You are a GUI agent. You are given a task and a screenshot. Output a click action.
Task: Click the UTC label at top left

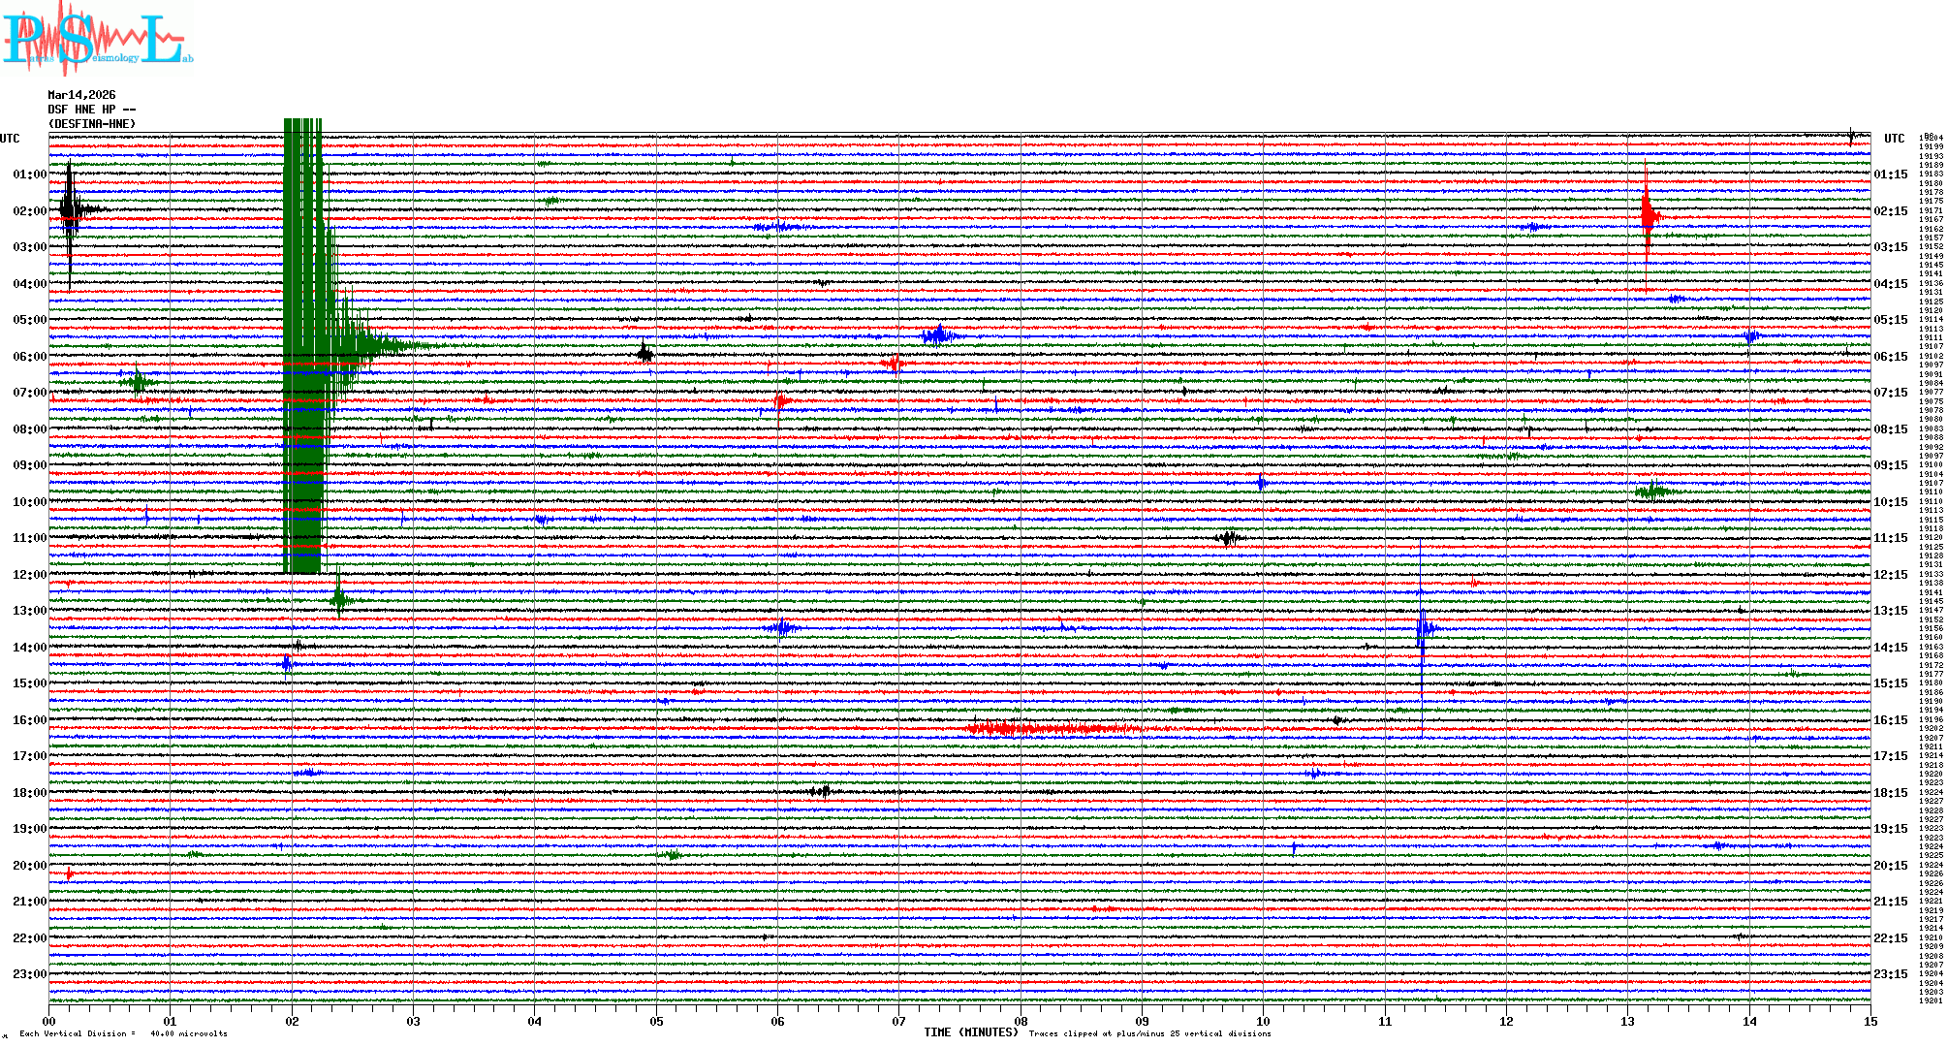click(x=10, y=139)
